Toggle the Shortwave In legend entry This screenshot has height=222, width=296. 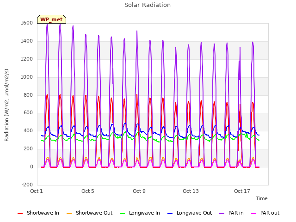click(x=38, y=213)
